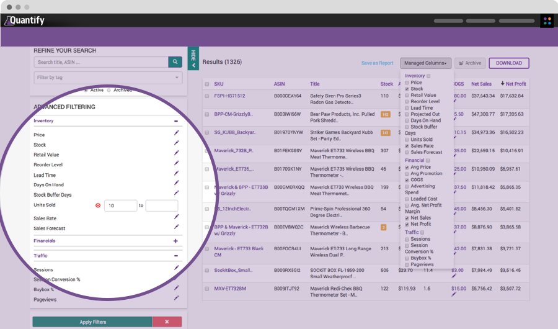Clear filters with the red X button

167,322
